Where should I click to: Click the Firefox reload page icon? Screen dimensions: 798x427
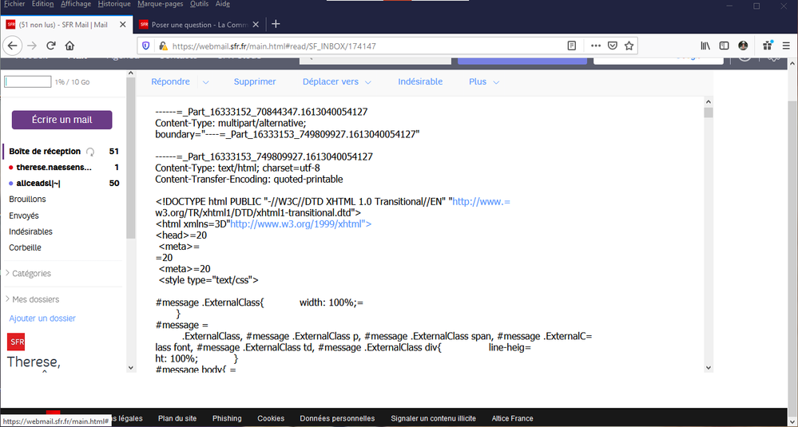pyautogui.click(x=51, y=45)
